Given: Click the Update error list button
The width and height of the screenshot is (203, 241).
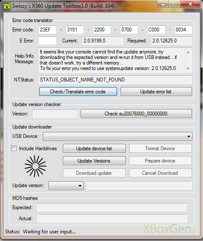Looking at the screenshot, I should (x=156, y=92).
